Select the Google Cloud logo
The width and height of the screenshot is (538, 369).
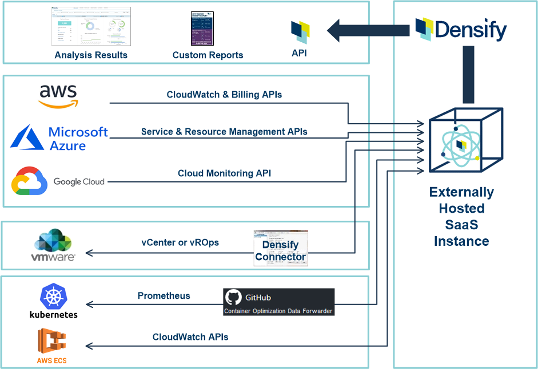(x=58, y=181)
